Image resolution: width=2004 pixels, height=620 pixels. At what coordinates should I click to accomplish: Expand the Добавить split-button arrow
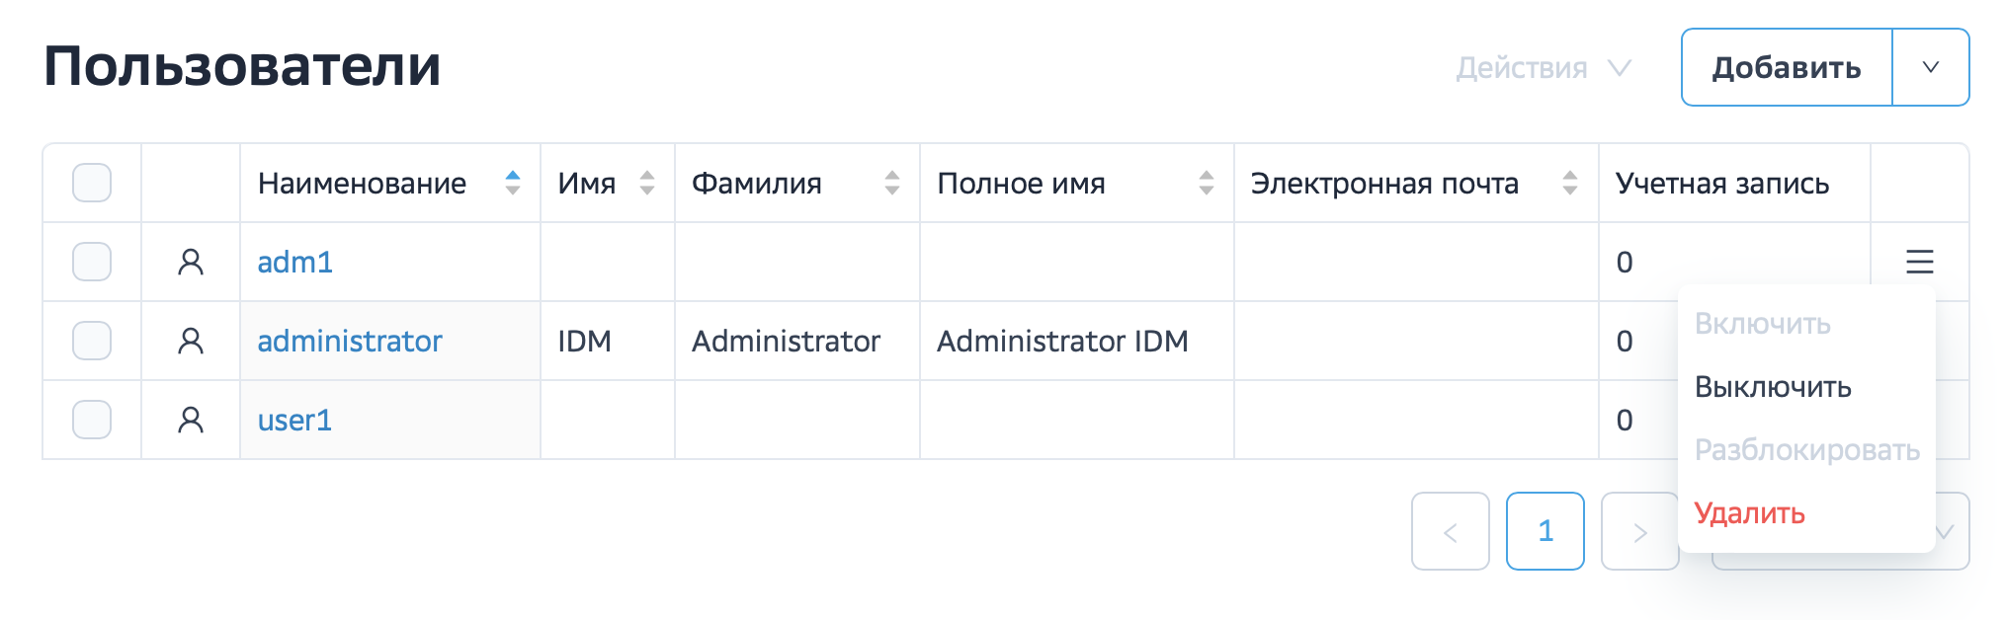tap(1930, 67)
